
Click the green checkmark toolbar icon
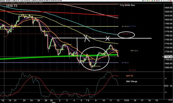coord(148,1)
